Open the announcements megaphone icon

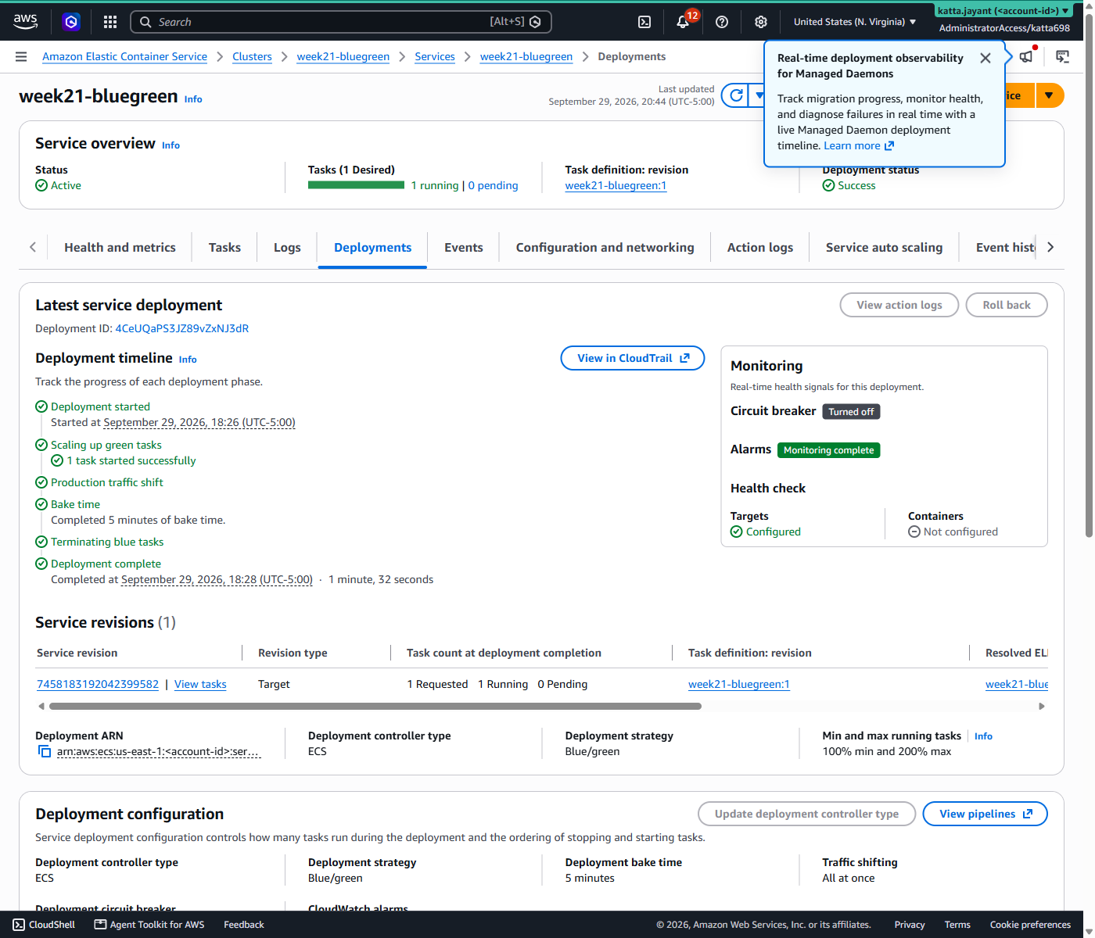pyautogui.click(x=1026, y=56)
